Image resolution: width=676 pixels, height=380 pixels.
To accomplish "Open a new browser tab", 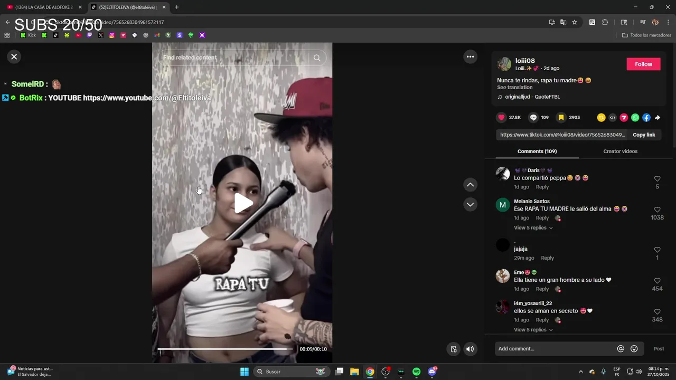I will coord(176,7).
